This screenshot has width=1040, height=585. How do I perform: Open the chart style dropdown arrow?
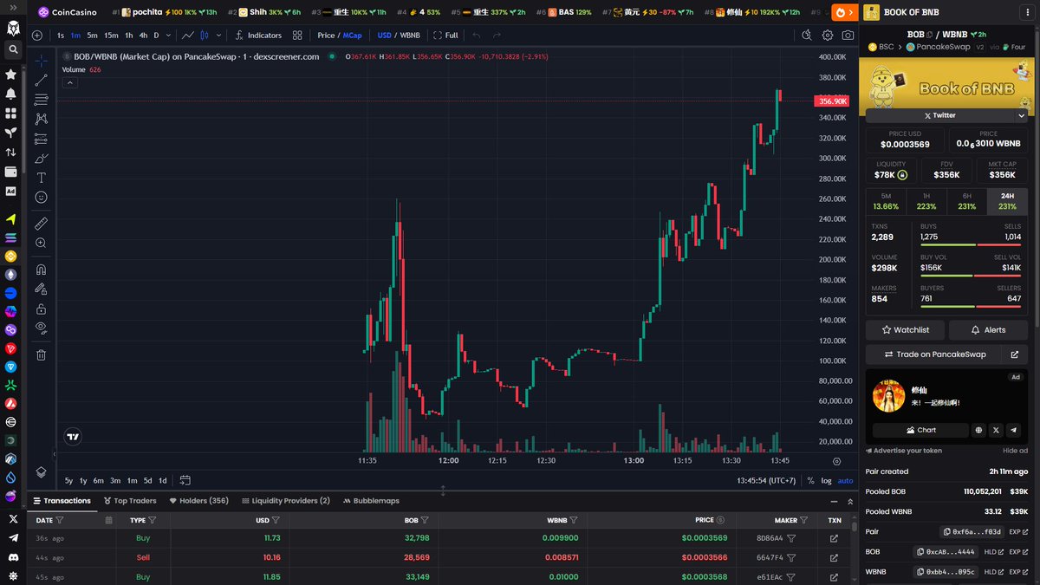point(218,36)
